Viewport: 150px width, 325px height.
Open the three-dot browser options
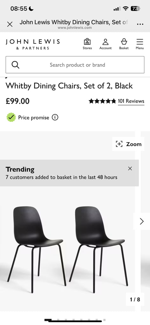tap(140, 24)
